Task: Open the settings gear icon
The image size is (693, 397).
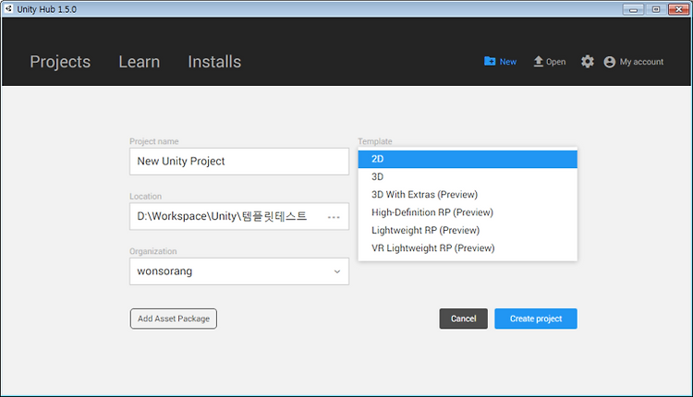Action: point(587,62)
